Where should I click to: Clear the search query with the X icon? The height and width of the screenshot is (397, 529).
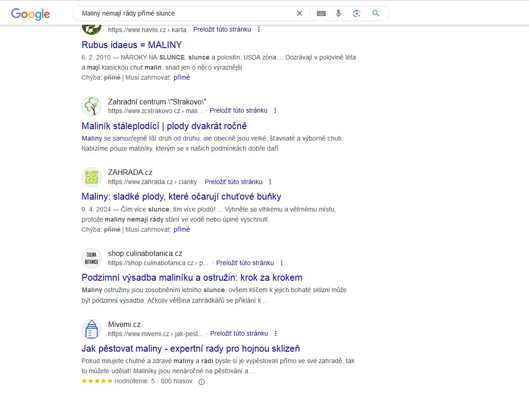[300, 13]
